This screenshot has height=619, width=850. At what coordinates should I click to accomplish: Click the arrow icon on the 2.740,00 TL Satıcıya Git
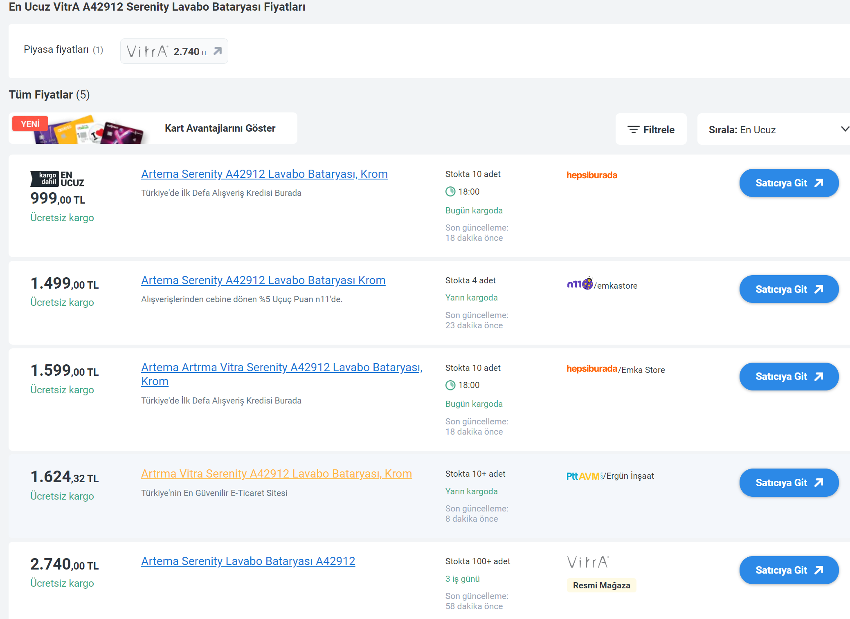coord(819,570)
